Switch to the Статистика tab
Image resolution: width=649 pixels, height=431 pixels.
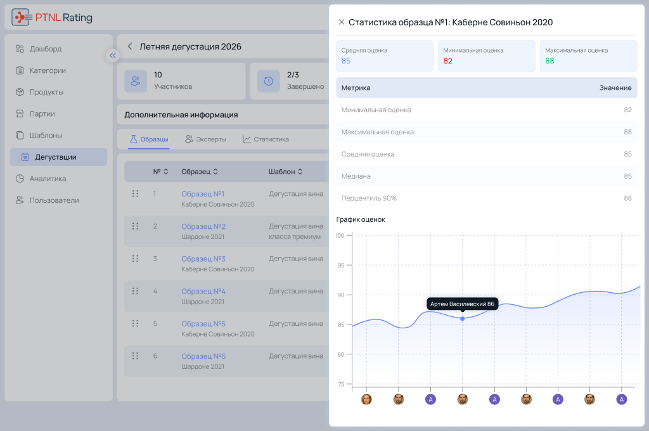tap(266, 139)
